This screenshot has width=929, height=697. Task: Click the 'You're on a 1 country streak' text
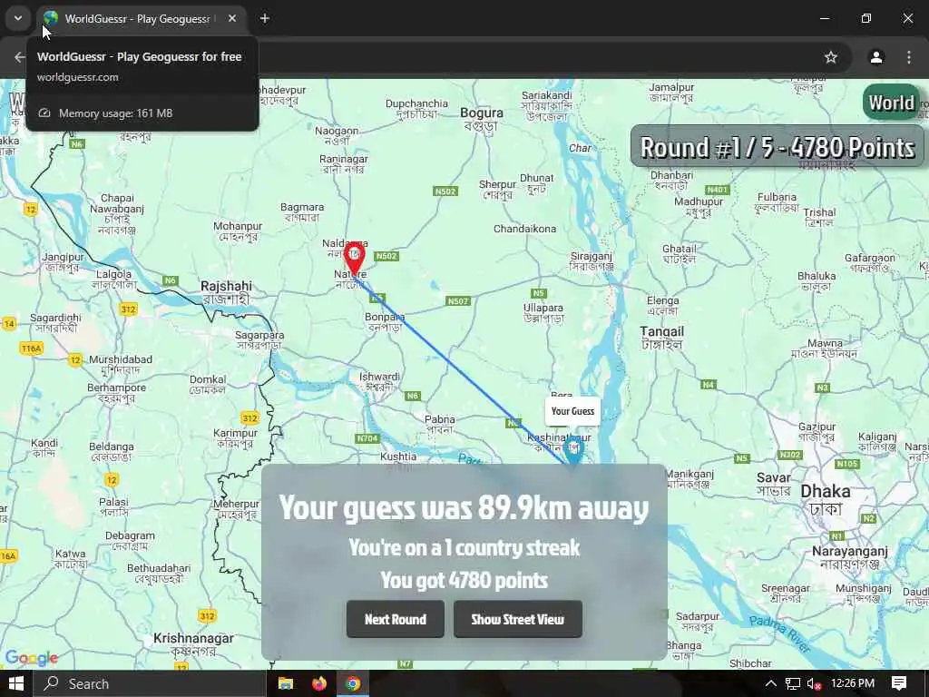pyautogui.click(x=464, y=547)
